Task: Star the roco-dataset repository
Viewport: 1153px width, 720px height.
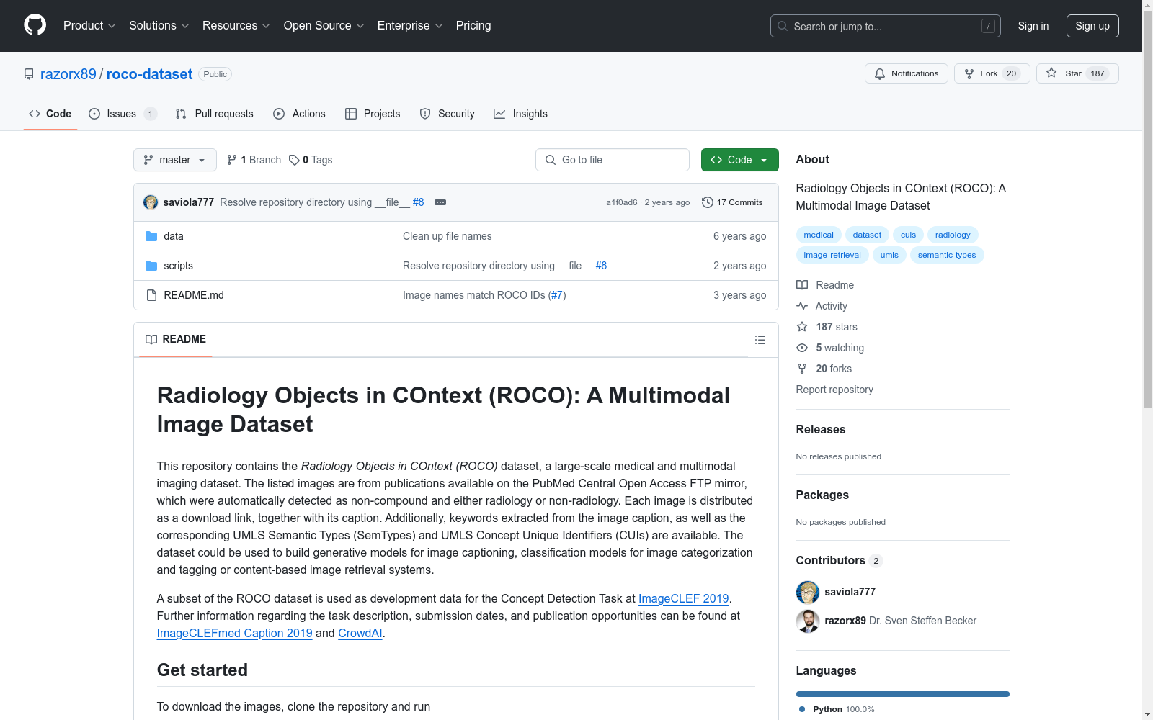Action: tap(1077, 73)
